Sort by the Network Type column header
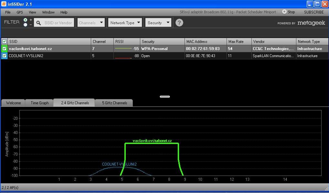This screenshot has width=329, height=193. click(312, 42)
